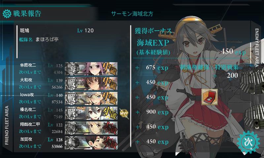Image resolution: width=264 pixels, height=158 pixels.
Task: Click 大和改 ship banner portrait
Action: (91, 84)
